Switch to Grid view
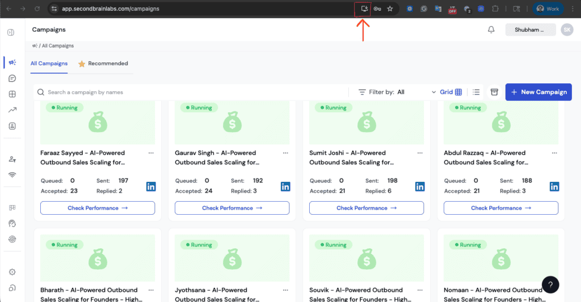Screen dimensions: 581x302 coord(451,92)
